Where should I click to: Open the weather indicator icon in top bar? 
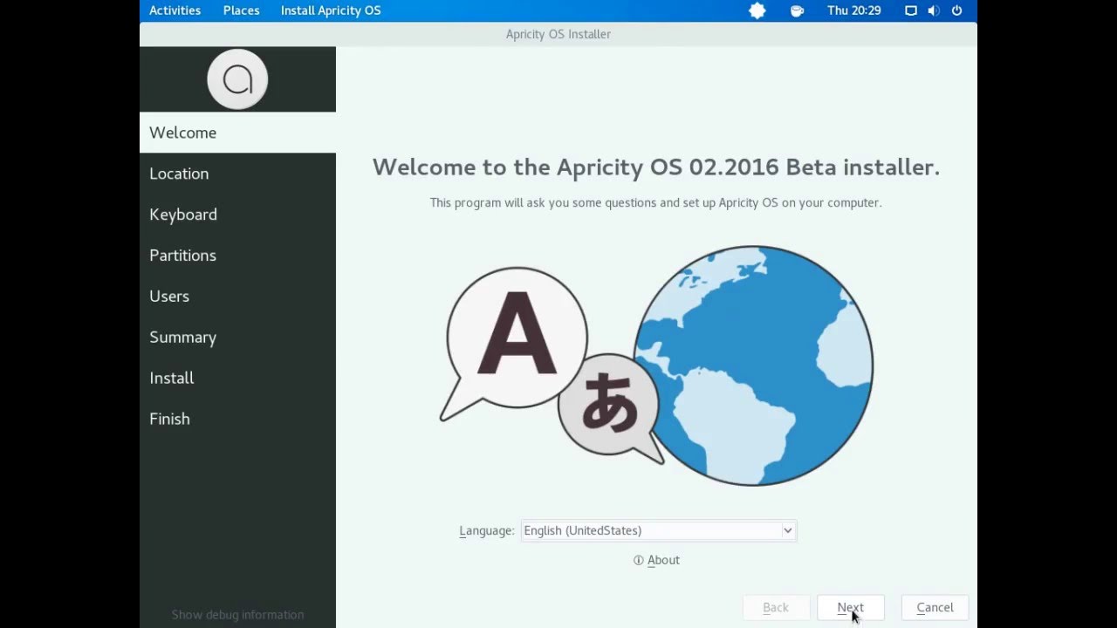tap(757, 10)
